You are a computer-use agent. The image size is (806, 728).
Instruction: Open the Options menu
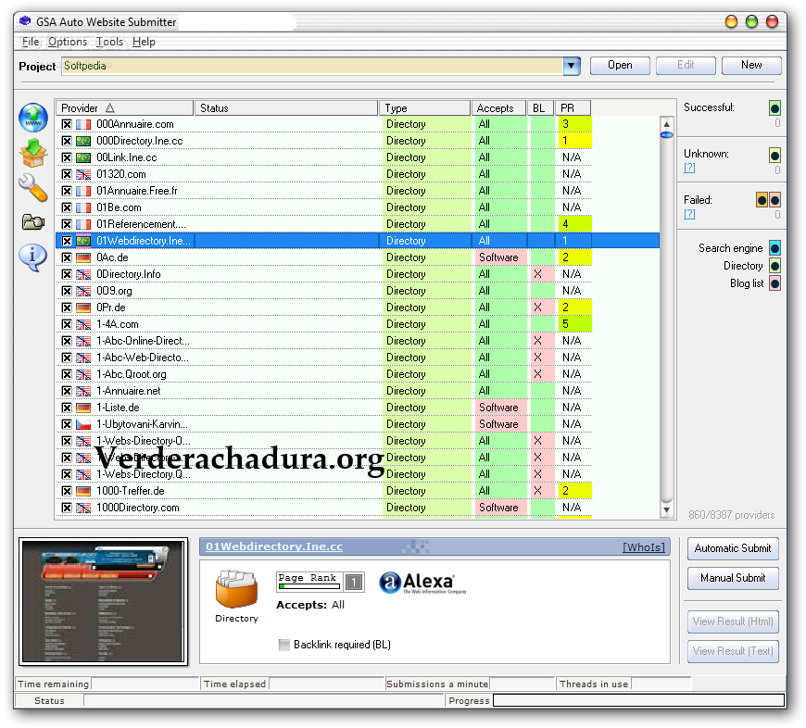[68, 42]
